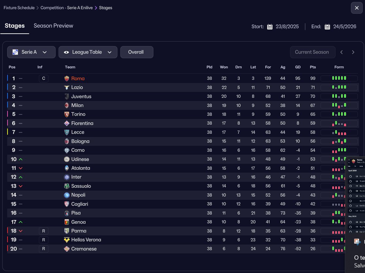Click the Fixture Schedule breadcrumb link

point(19,8)
